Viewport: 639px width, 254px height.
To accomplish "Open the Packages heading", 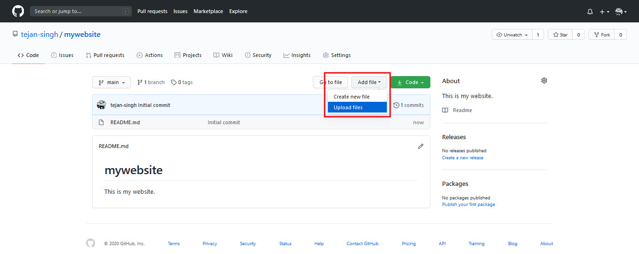I will tap(455, 183).
